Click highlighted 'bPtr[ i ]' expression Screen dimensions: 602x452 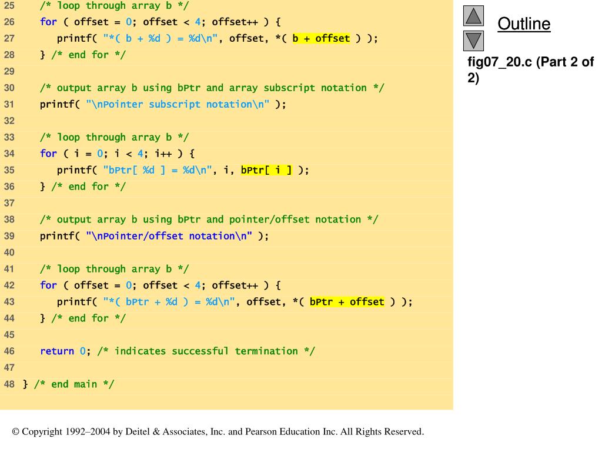pyautogui.click(x=266, y=170)
